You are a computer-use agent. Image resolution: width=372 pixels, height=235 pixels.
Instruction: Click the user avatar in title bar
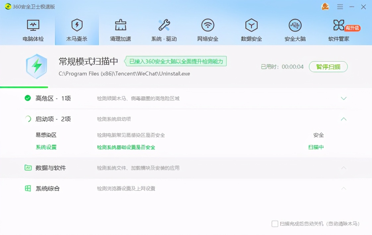pos(325,6)
